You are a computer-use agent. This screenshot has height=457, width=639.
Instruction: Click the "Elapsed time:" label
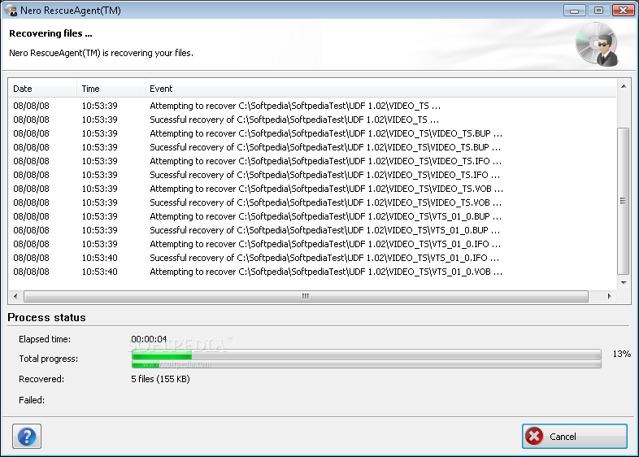tap(45, 339)
